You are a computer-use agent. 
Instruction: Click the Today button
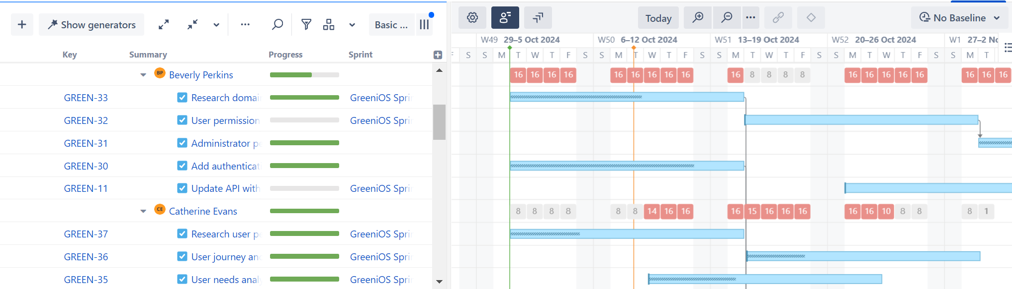658,18
